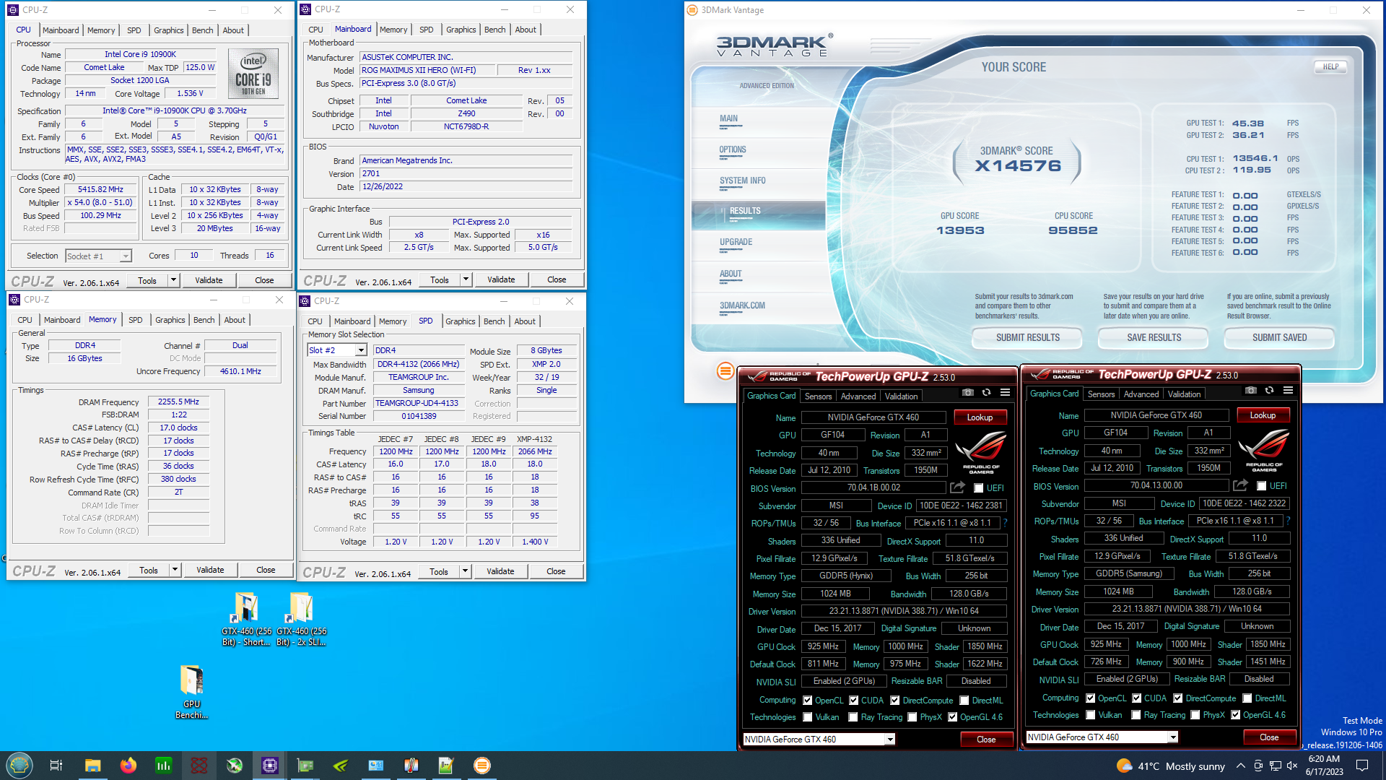Viewport: 1386px width, 780px height.
Task: Open the green bar chart taskbar app
Action: click(x=164, y=766)
